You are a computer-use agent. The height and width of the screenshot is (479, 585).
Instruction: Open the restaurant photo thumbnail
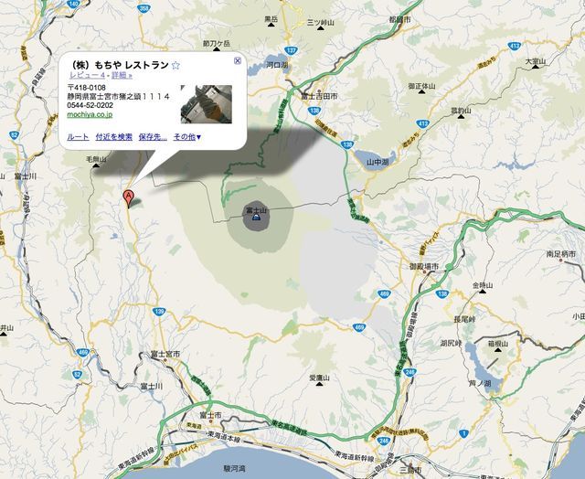tap(207, 104)
